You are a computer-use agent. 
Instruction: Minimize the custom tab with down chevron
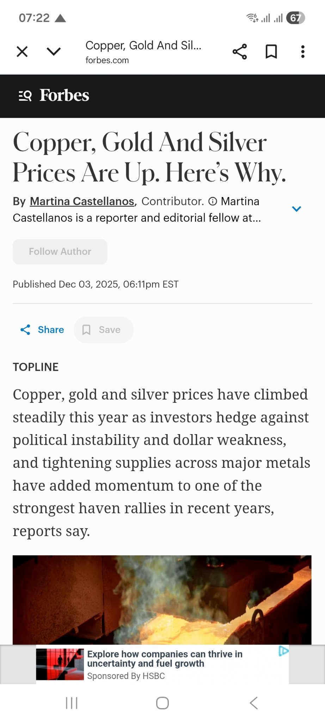click(x=54, y=52)
